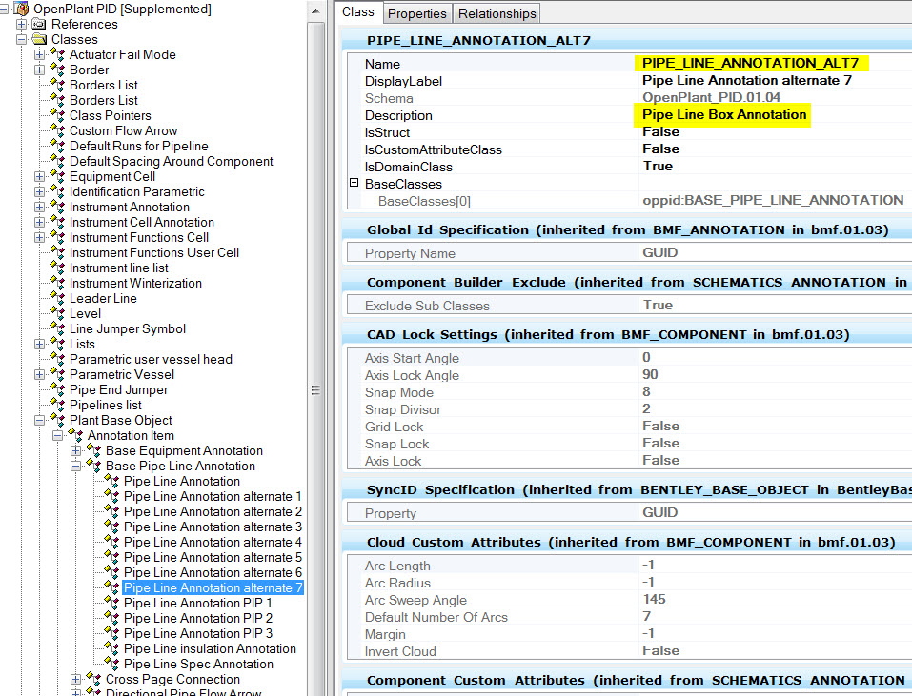Screen dimensions: 912x696
Task: Expand the References tree node
Action: tap(22, 24)
